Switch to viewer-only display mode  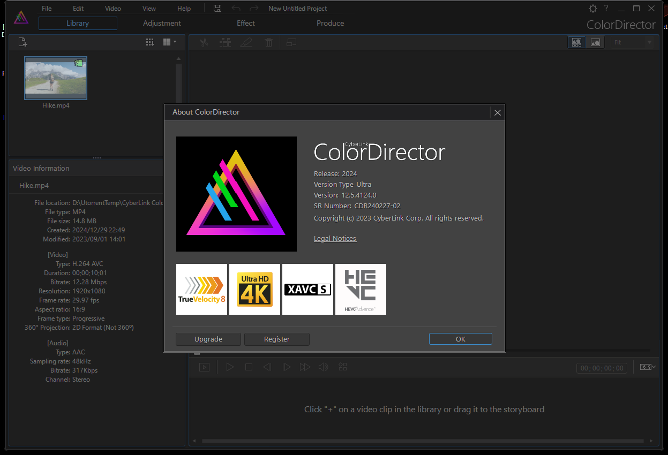click(595, 42)
